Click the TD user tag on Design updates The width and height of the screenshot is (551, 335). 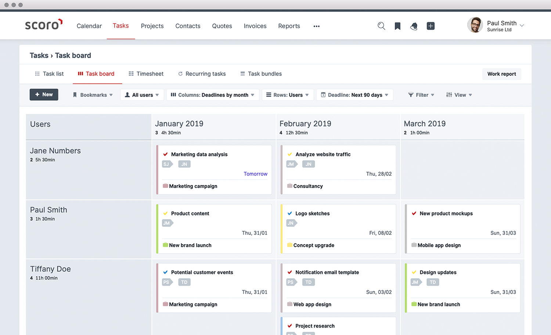(x=433, y=282)
